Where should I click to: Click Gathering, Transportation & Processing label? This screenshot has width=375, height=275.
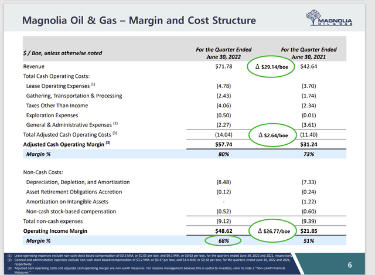tap(74, 96)
